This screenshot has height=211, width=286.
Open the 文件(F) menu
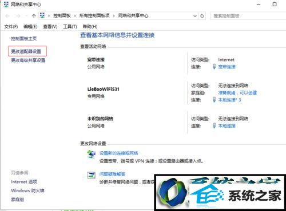11,27
